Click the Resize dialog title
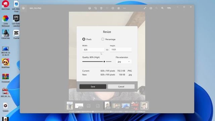 [107, 32]
